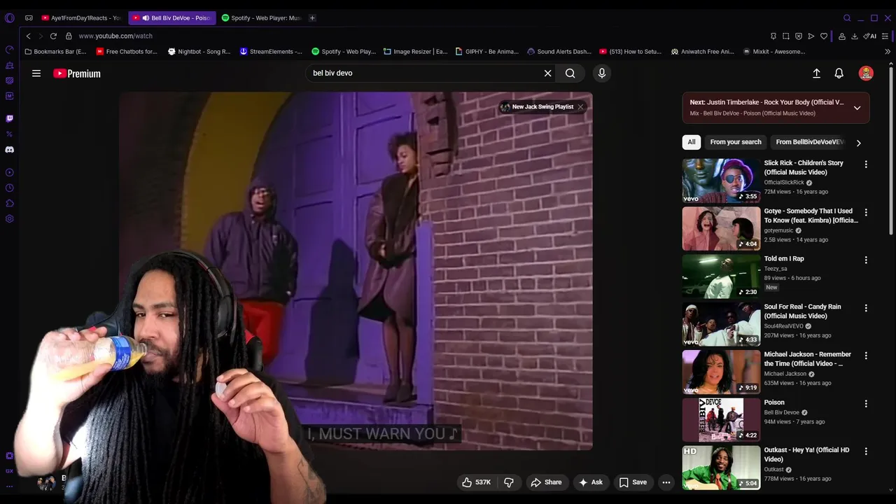This screenshot has width=896, height=504.
Task: Switch to the Aye1FromDay1Reacts tab
Action: coord(80,17)
